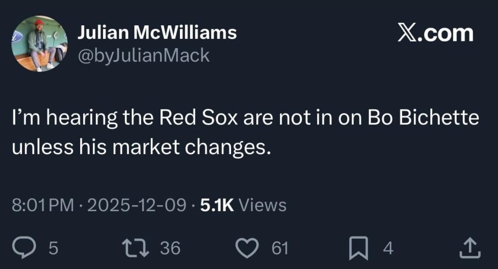Click the like count of 61
Image resolution: width=498 pixels, height=269 pixels.
pos(280,249)
